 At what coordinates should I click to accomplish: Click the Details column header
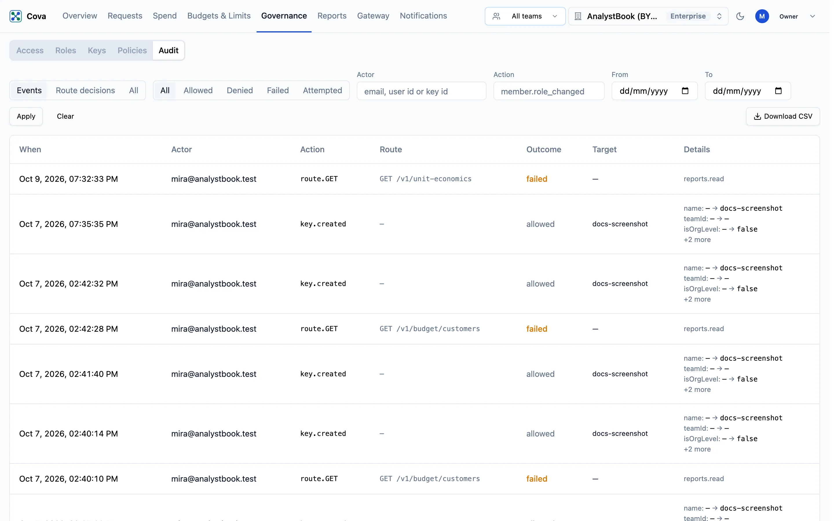tap(697, 149)
